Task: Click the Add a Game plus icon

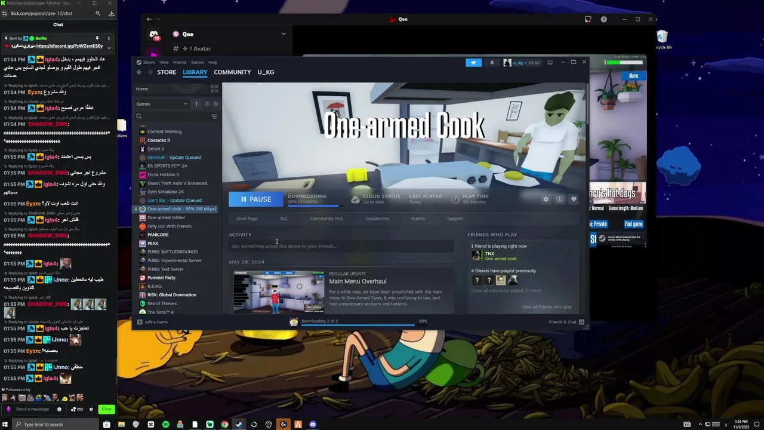Action: (x=140, y=322)
